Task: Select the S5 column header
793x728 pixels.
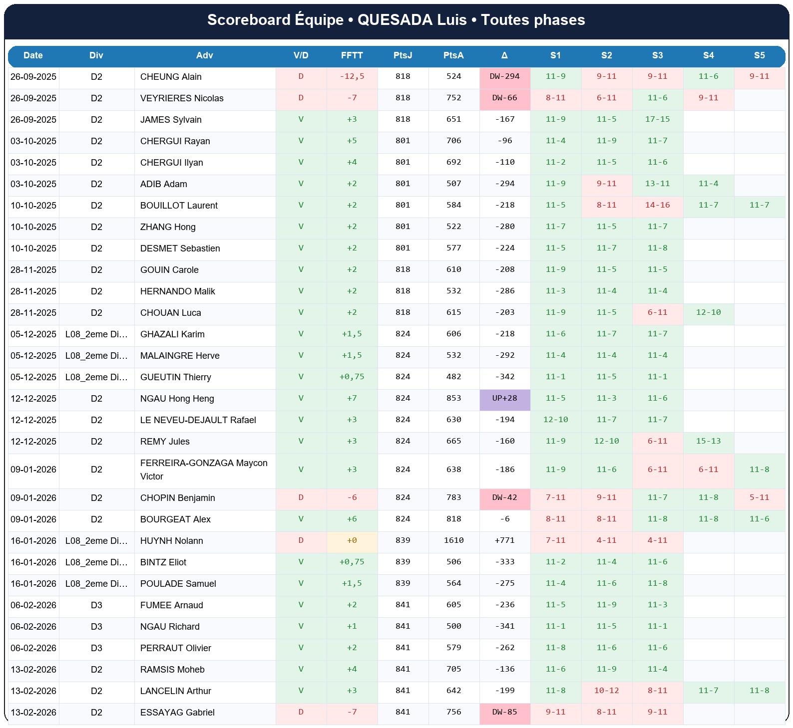Action: click(x=759, y=55)
